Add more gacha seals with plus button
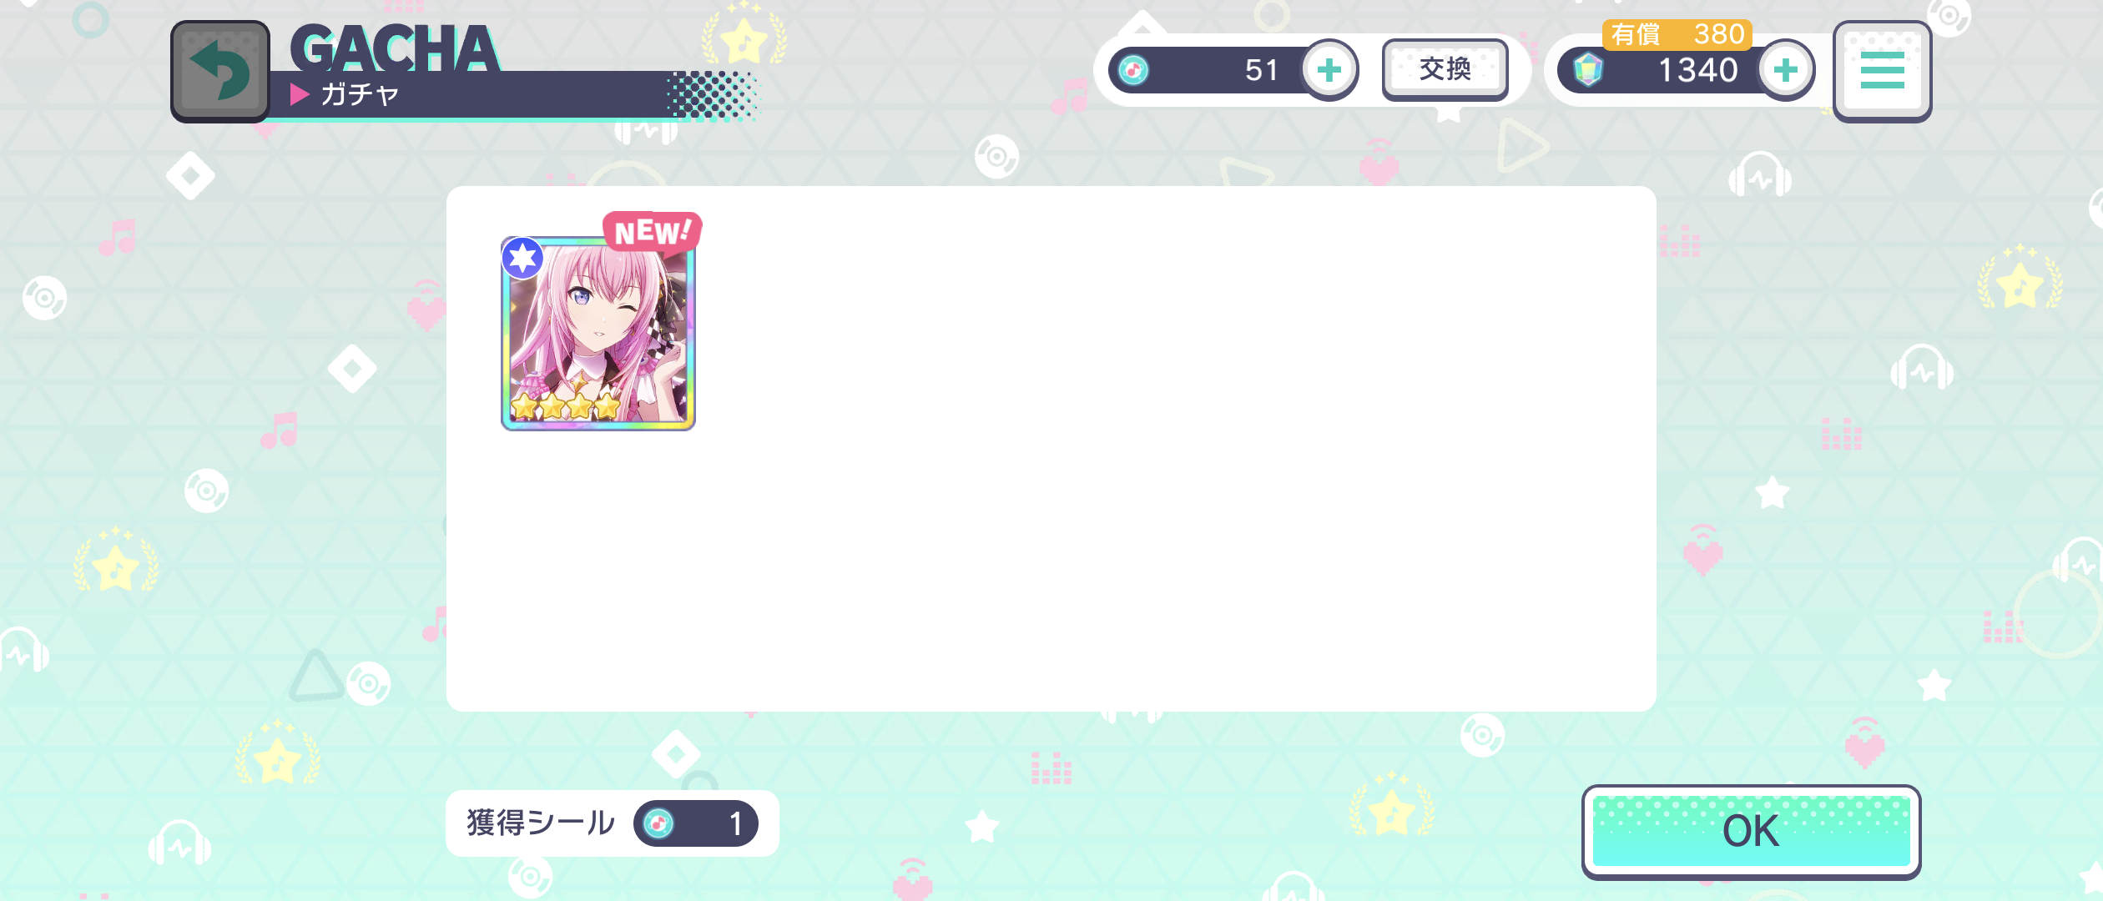Screen dimensions: 2103x901 coord(1329,70)
